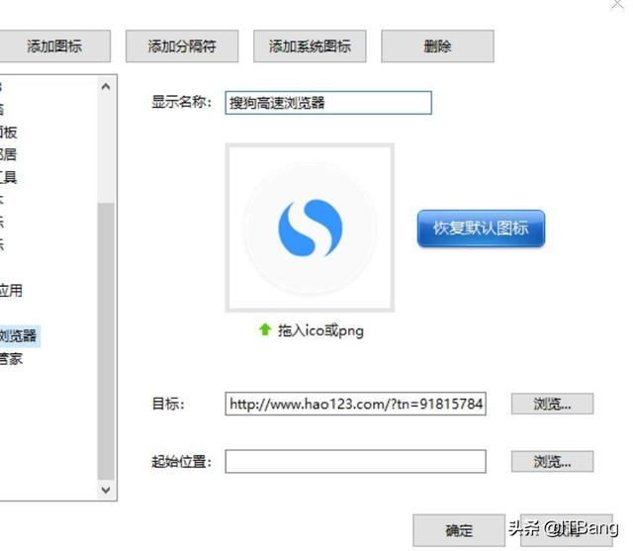Image resolution: width=633 pixels, height=551 pixels.
Task: Select the 管家 list item
Action: click(11, 358)
